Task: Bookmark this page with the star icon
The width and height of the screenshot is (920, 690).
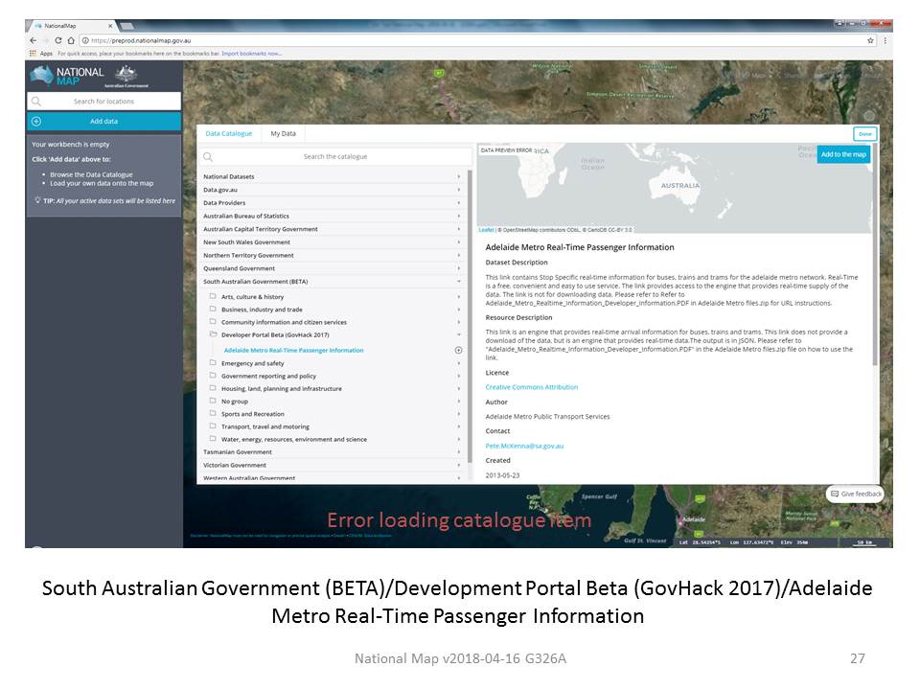Action: click(871, 40)
